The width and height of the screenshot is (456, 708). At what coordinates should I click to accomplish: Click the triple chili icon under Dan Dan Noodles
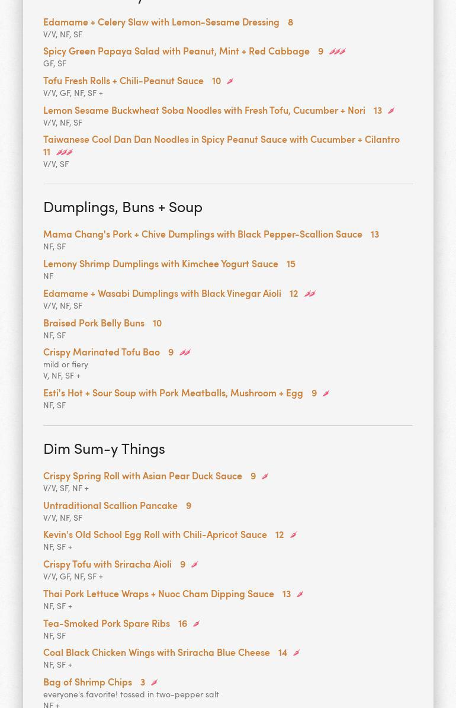(64, 152)
